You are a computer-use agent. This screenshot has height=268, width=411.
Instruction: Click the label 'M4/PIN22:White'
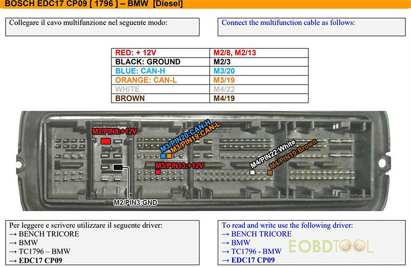(x=273, y=154)
